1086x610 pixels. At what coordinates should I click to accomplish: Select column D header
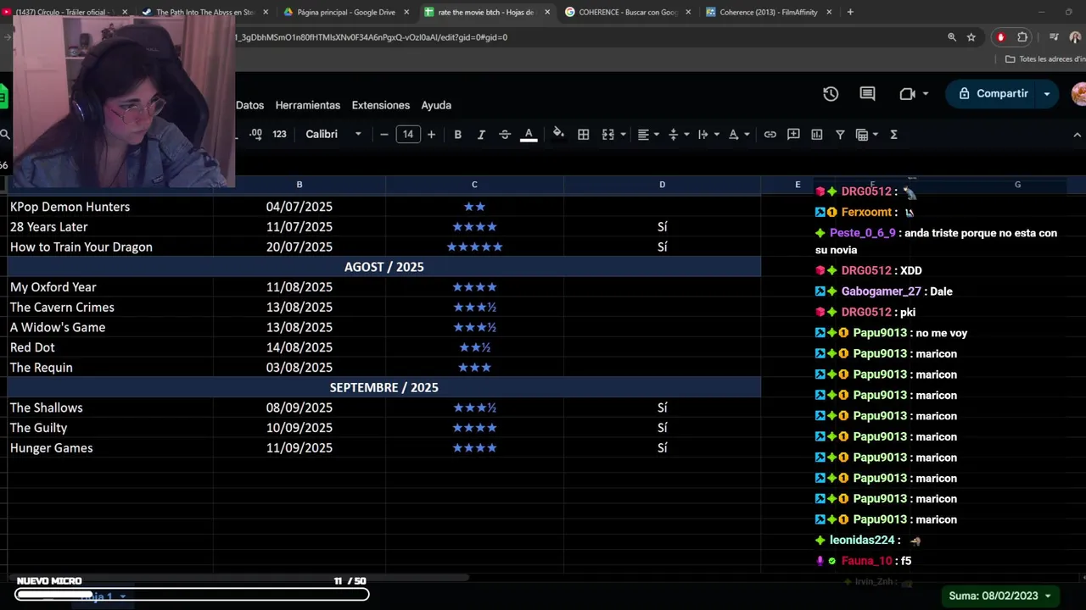[x=662, y=185]
